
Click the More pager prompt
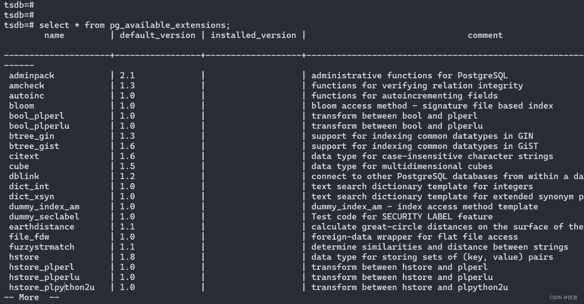tap(32, 297)
